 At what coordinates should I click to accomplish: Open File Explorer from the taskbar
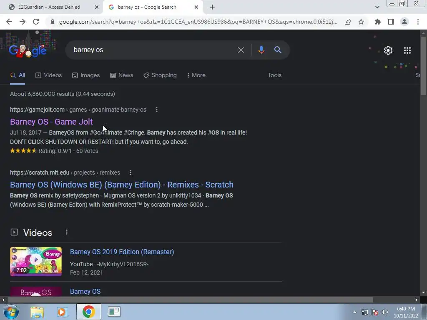(37, 312)
